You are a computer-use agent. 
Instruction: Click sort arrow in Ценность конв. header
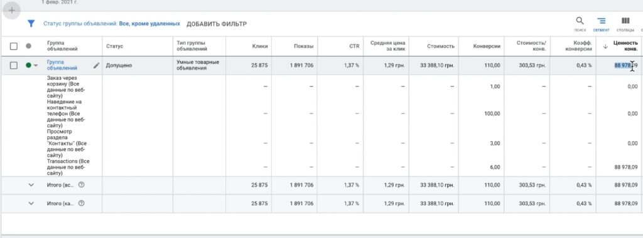(x=605, y=46)
